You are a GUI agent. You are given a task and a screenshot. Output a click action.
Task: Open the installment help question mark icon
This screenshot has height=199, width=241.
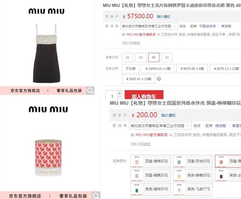[159, 79]
